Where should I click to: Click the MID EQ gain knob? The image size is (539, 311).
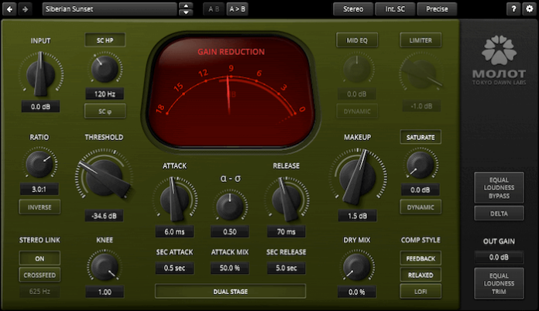point(357,70)
